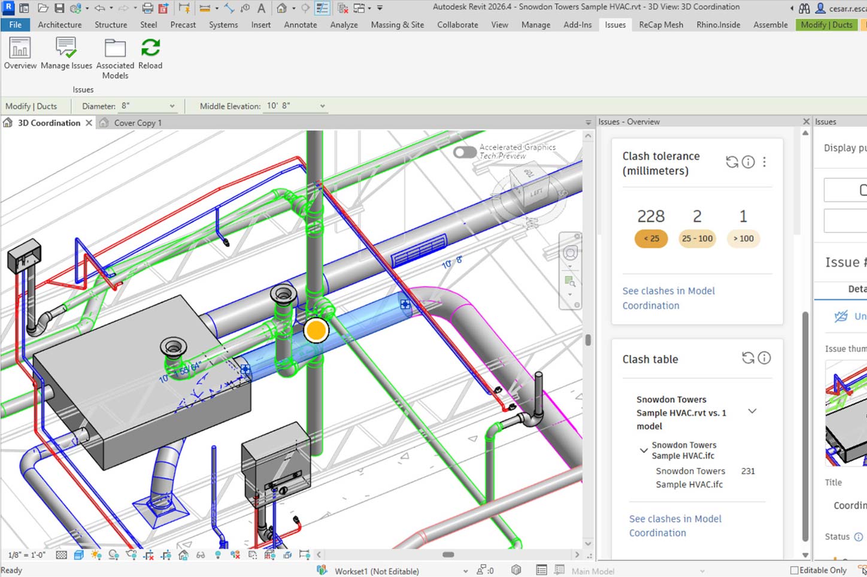Show info for the Clash table
The height and width of the screenshot is (577, 867).
[765, 358]
